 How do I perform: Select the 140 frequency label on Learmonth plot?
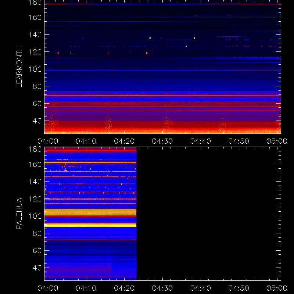35,35
